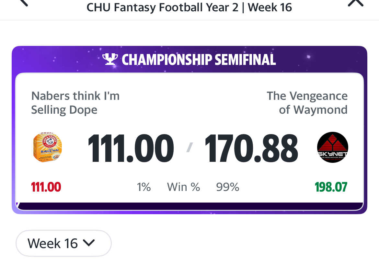Screen dimensions: 379x262
Task: Collapse the view with the top-right chevron
Action: click(x=355, y=3)
